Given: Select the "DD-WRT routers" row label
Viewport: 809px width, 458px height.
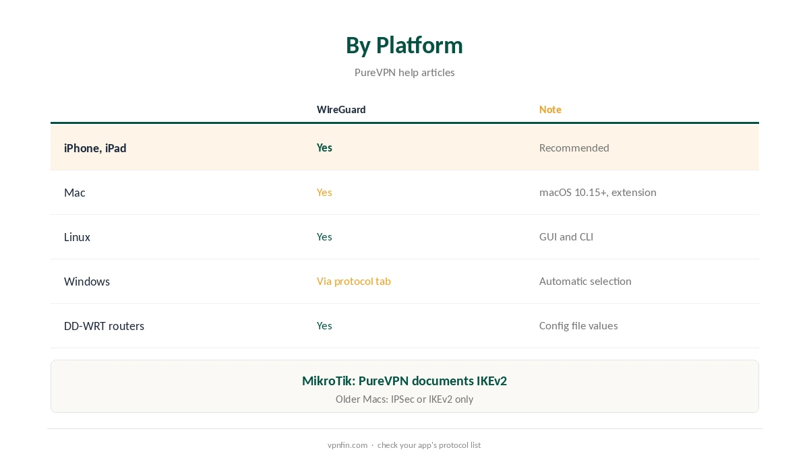Looking at the screenshot, I should (x=104, y=325).
